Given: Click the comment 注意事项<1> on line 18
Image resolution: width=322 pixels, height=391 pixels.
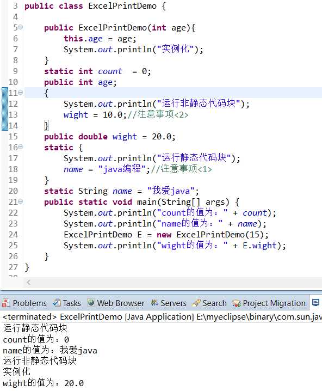Looking at the screenshot, I should tap(182, 169).
